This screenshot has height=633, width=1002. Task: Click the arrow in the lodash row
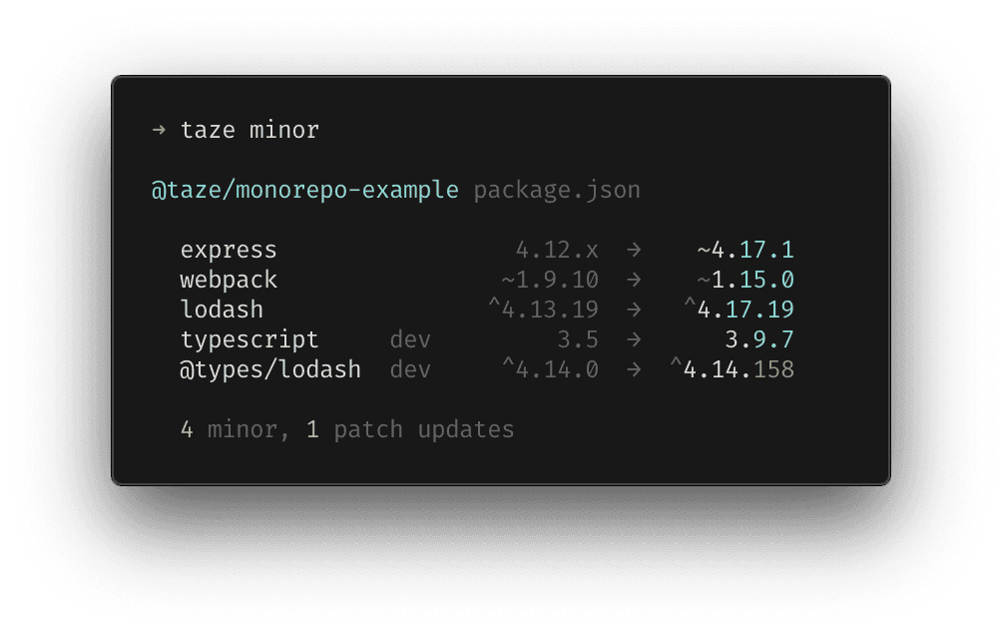click(634, 310)
